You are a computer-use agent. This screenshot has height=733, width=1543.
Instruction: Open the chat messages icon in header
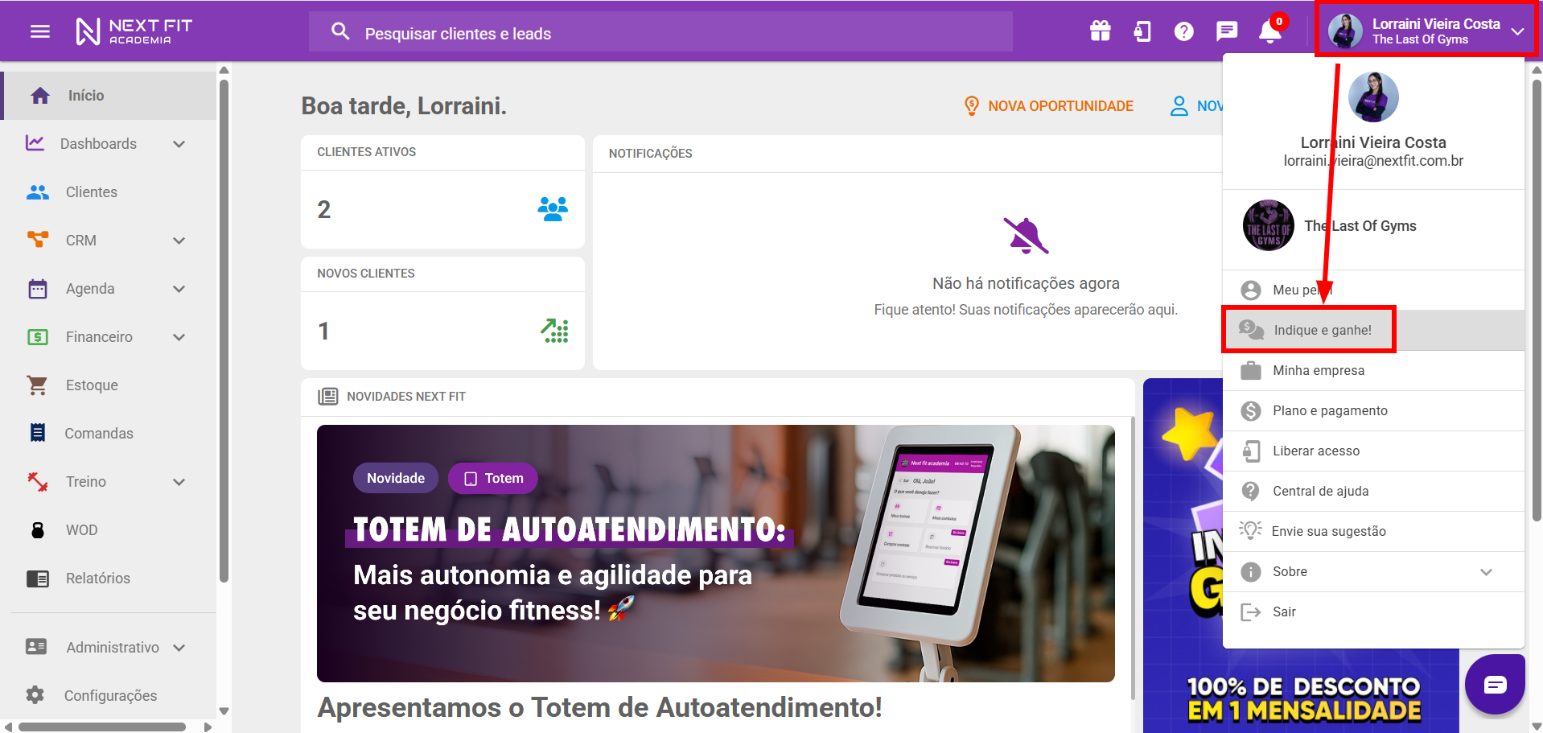[x=1226, y=31]
